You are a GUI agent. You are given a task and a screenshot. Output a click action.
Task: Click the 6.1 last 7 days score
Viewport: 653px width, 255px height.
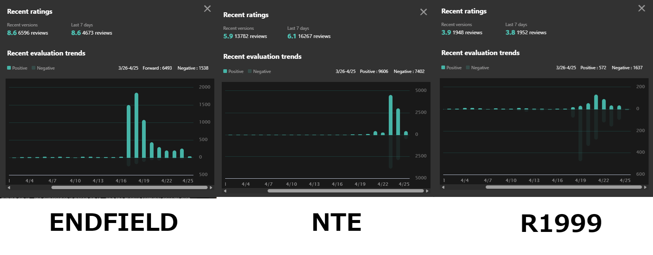click(292, 36)
